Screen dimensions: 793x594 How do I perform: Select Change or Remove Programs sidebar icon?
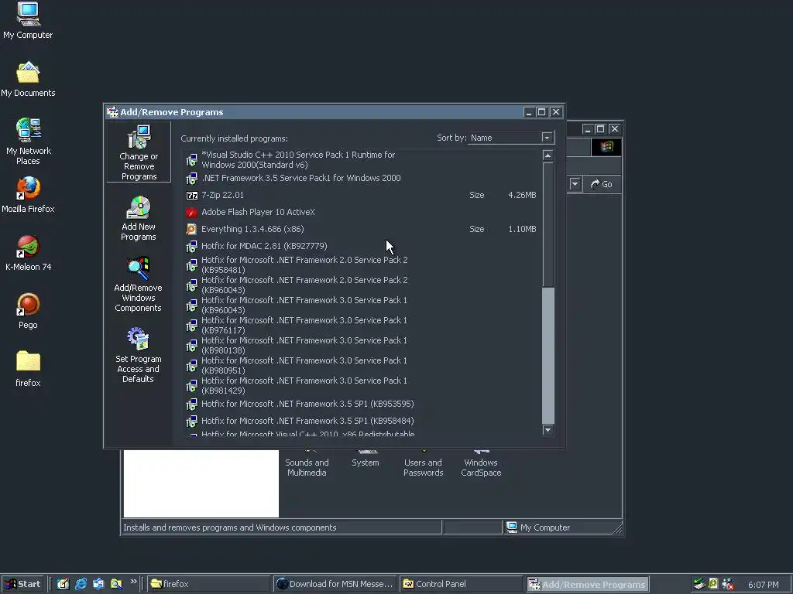139,152
